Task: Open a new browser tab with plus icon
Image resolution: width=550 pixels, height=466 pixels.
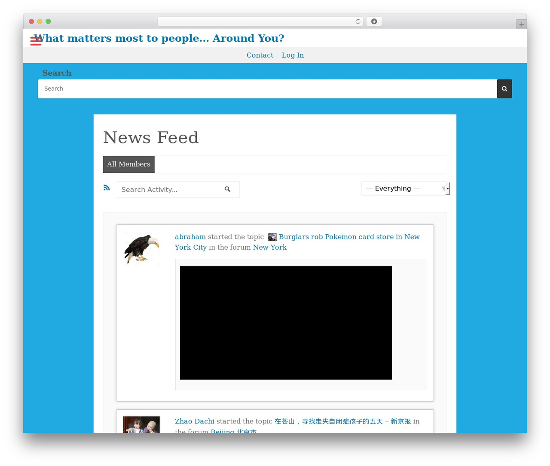Action: click(521, 25)
